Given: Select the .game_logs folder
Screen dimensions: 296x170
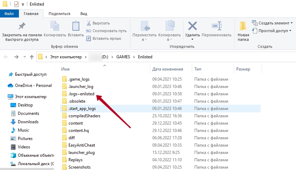Looking at the screenshot, I should coord(79,79).
